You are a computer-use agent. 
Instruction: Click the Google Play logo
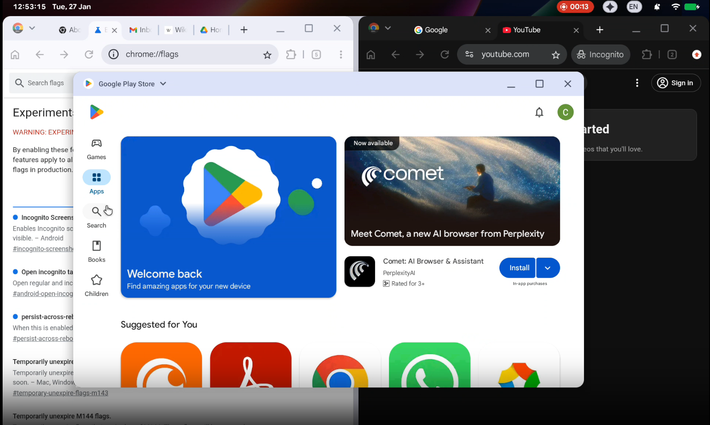(96, 112)
